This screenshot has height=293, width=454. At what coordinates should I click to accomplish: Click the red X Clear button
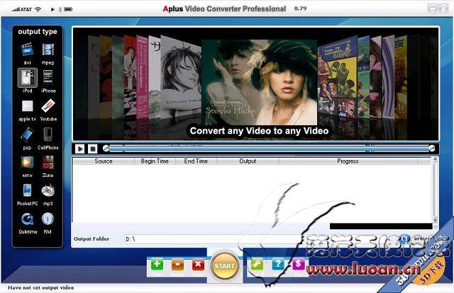pyautogui.click(x=198, y=265)
